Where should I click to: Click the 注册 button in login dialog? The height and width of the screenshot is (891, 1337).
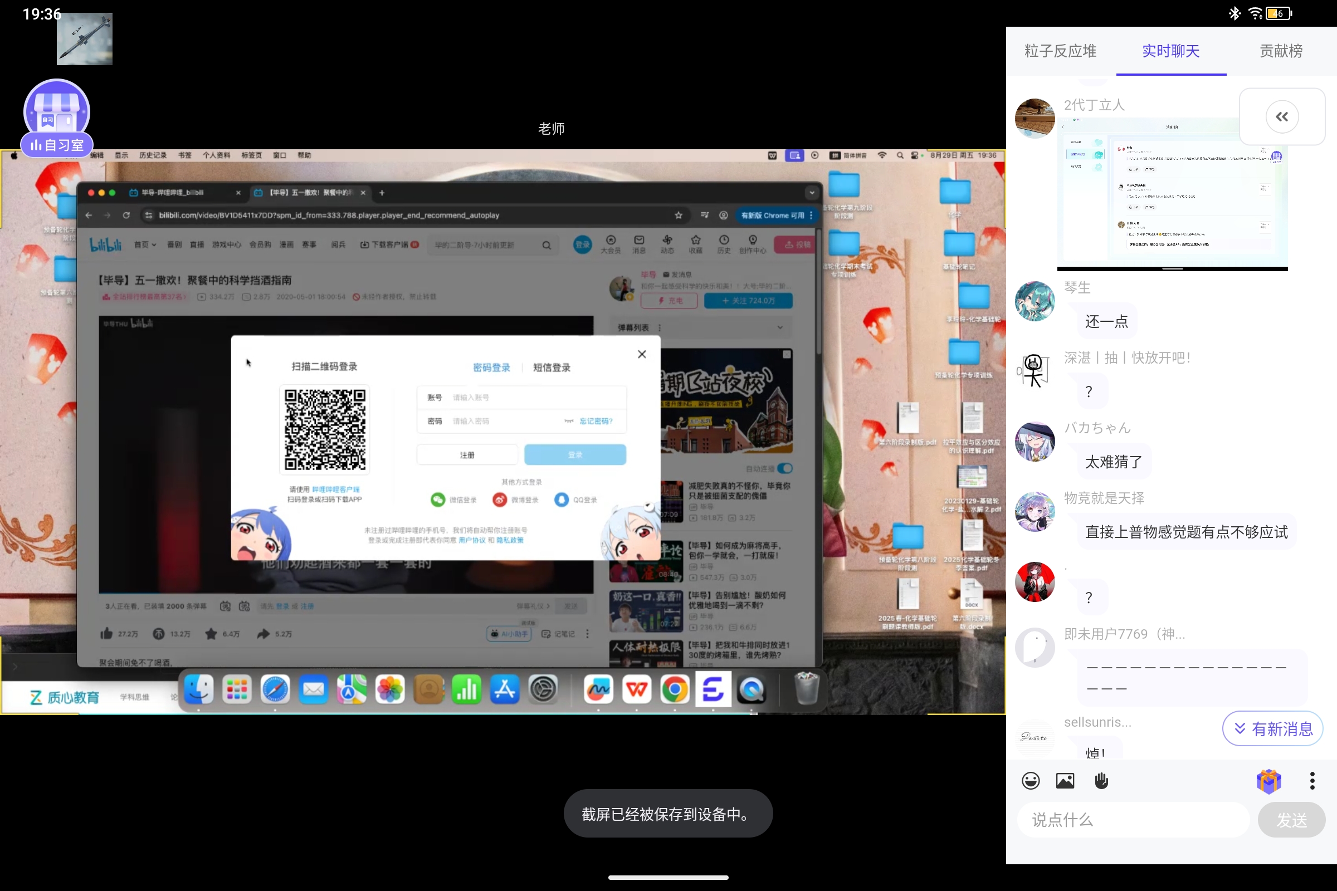click(467, 454)
